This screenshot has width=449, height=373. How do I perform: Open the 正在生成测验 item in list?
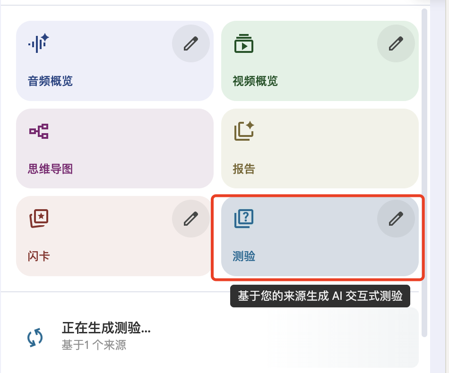click(x=217, y=337)
